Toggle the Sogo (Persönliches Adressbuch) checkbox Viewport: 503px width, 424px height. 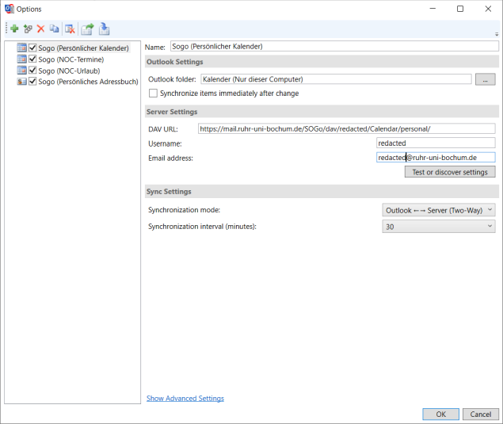click(x=32, y=81)
